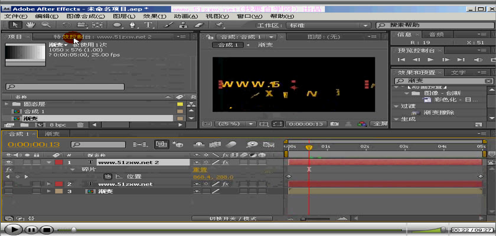
Task: Toggle lock box for layer 2
Action: coord(37,184)
